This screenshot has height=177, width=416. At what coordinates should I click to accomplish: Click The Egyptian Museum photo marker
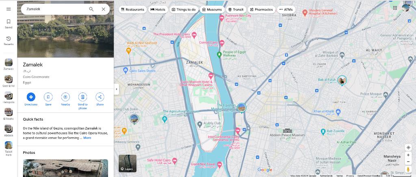tap(241, 108)
